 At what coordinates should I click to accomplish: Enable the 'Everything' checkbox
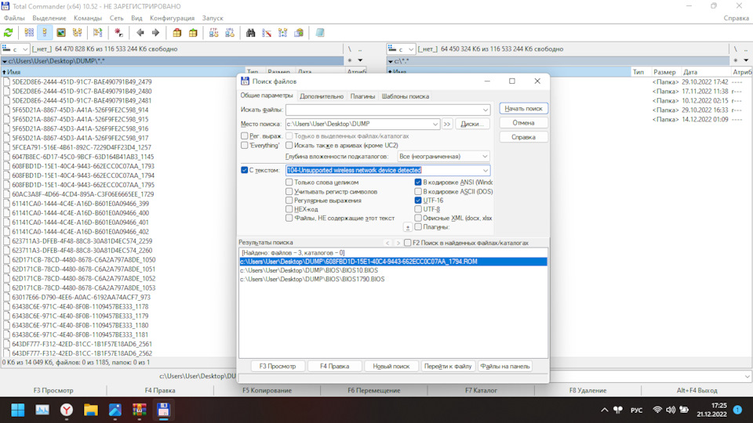(x=245, y=146)
